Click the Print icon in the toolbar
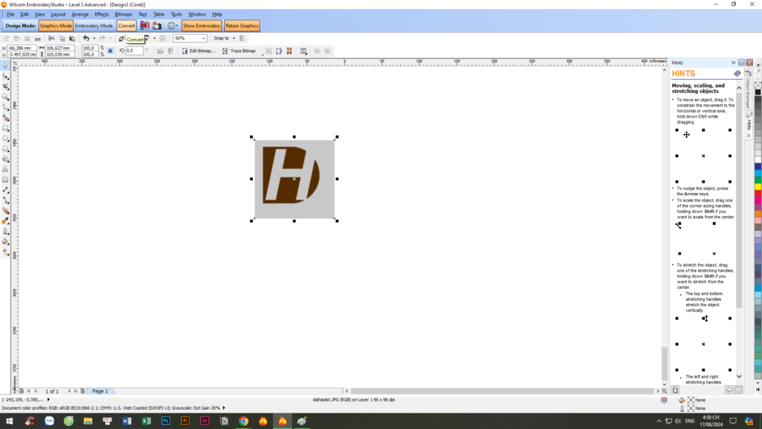Viewport: 762px width, 429px height. [x=37, y=39]
